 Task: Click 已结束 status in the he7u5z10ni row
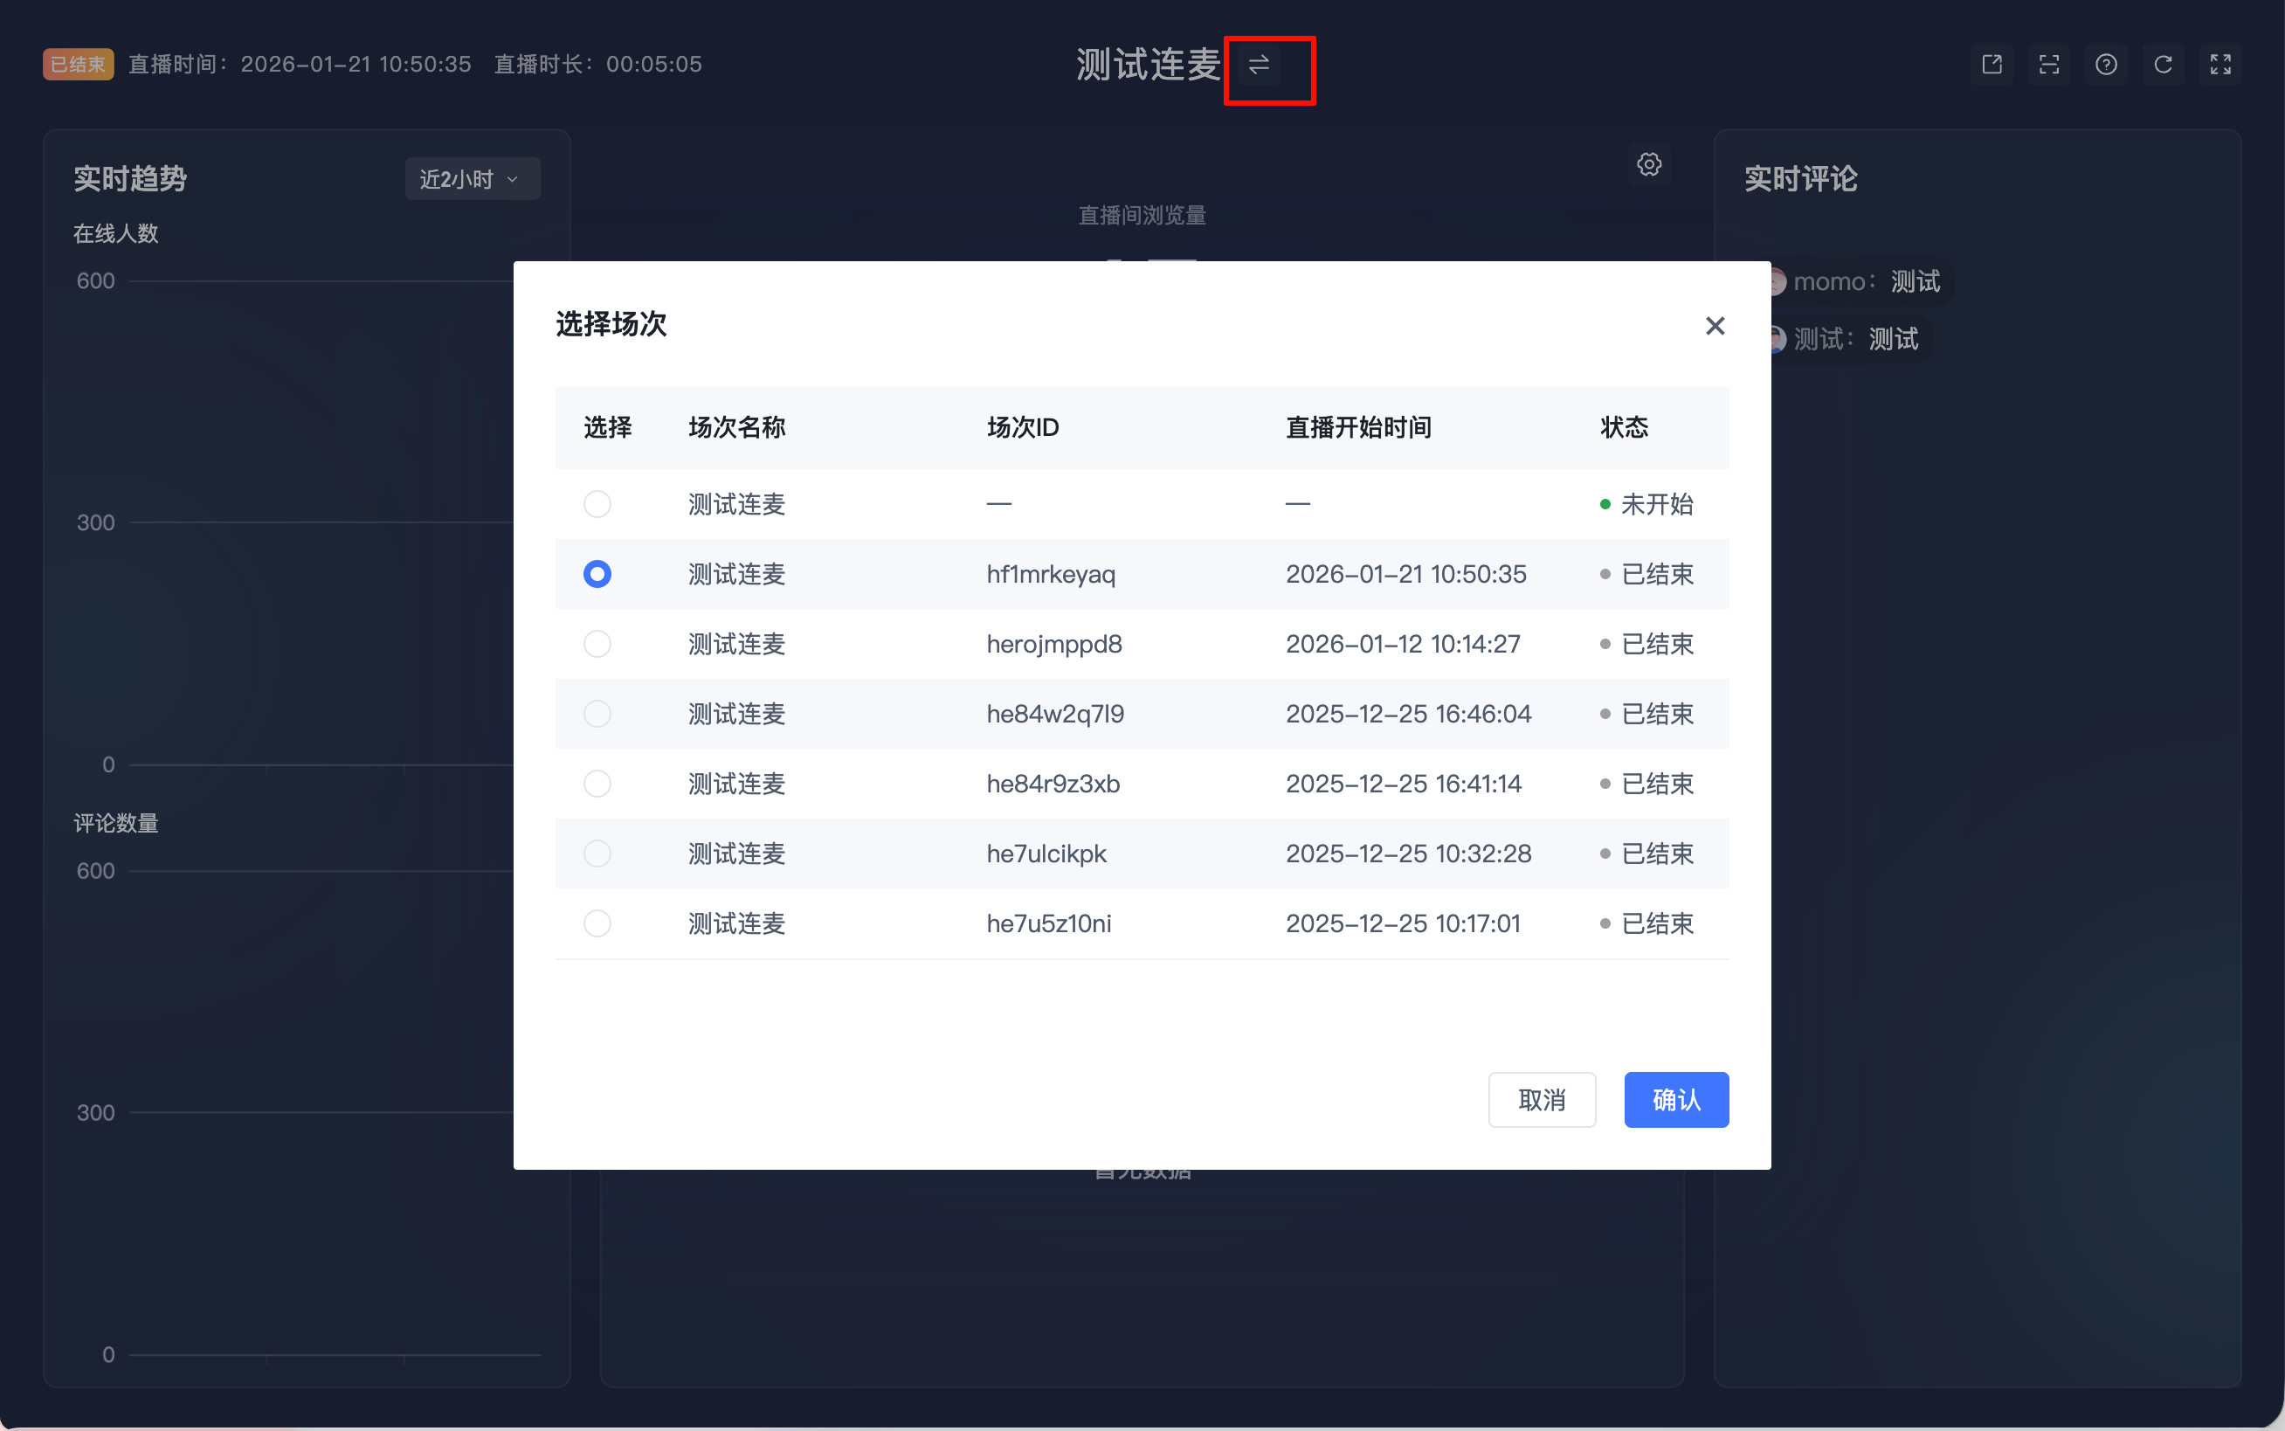click(x=1658, y=923)
